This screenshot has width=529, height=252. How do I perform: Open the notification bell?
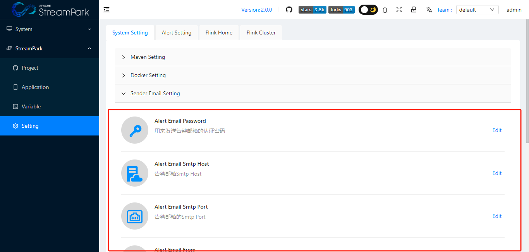[385, 10]
